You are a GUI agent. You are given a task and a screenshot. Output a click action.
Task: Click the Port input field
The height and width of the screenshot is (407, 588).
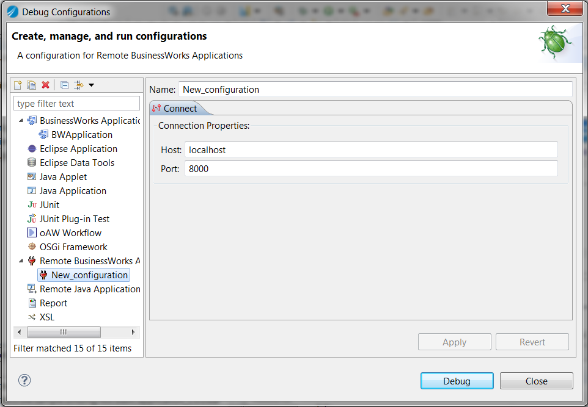pos(371,168)
